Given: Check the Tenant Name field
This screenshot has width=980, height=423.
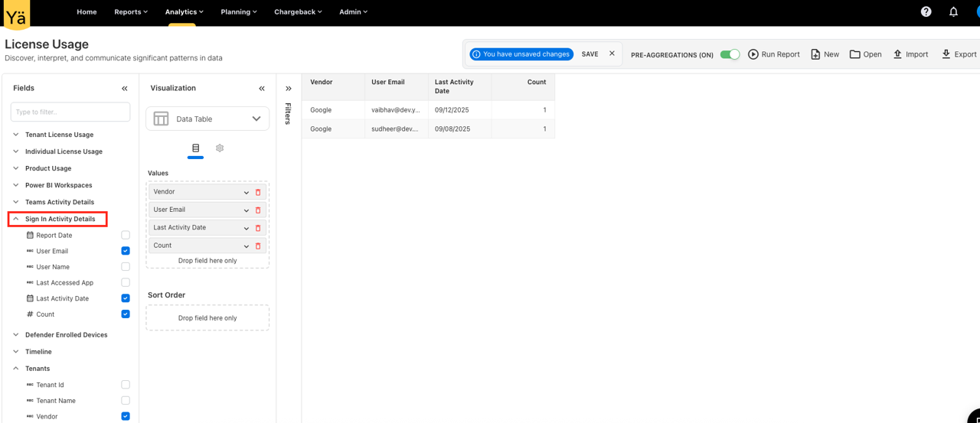Looking at the screenshot, I should [x=126, y=400].
